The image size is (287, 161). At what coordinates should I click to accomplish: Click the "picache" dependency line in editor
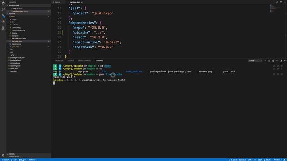point(89,33)
